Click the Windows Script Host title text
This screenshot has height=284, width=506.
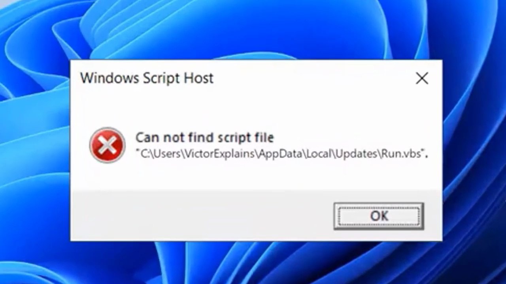coord(147,78)
